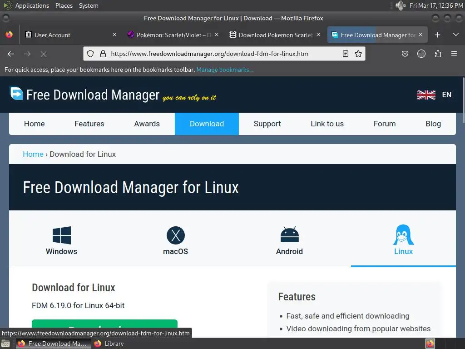Image resolution: width=465 pixels, height=349 pixels.
Task: Select the Free Download Manager tab
Action: click(377, 35)
